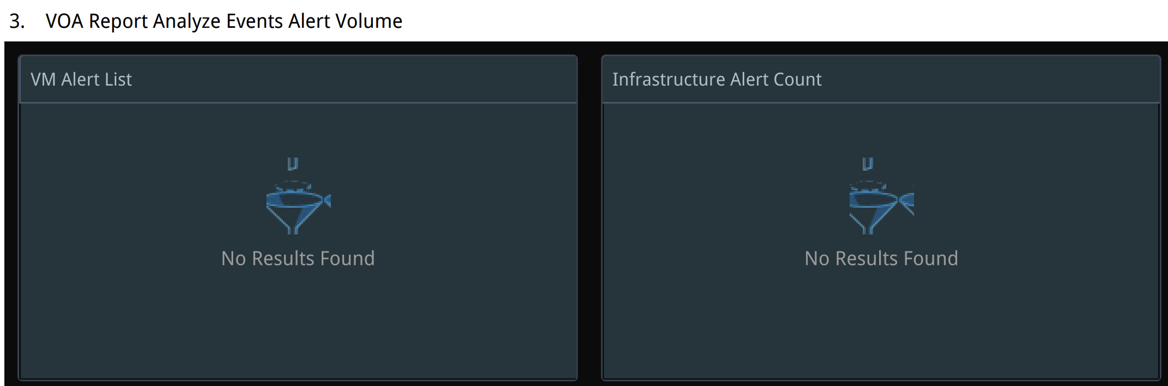Select "No Results Found" in Infrastructure Alert Count
Viewport: 1168px width, 386px height.
881,258
